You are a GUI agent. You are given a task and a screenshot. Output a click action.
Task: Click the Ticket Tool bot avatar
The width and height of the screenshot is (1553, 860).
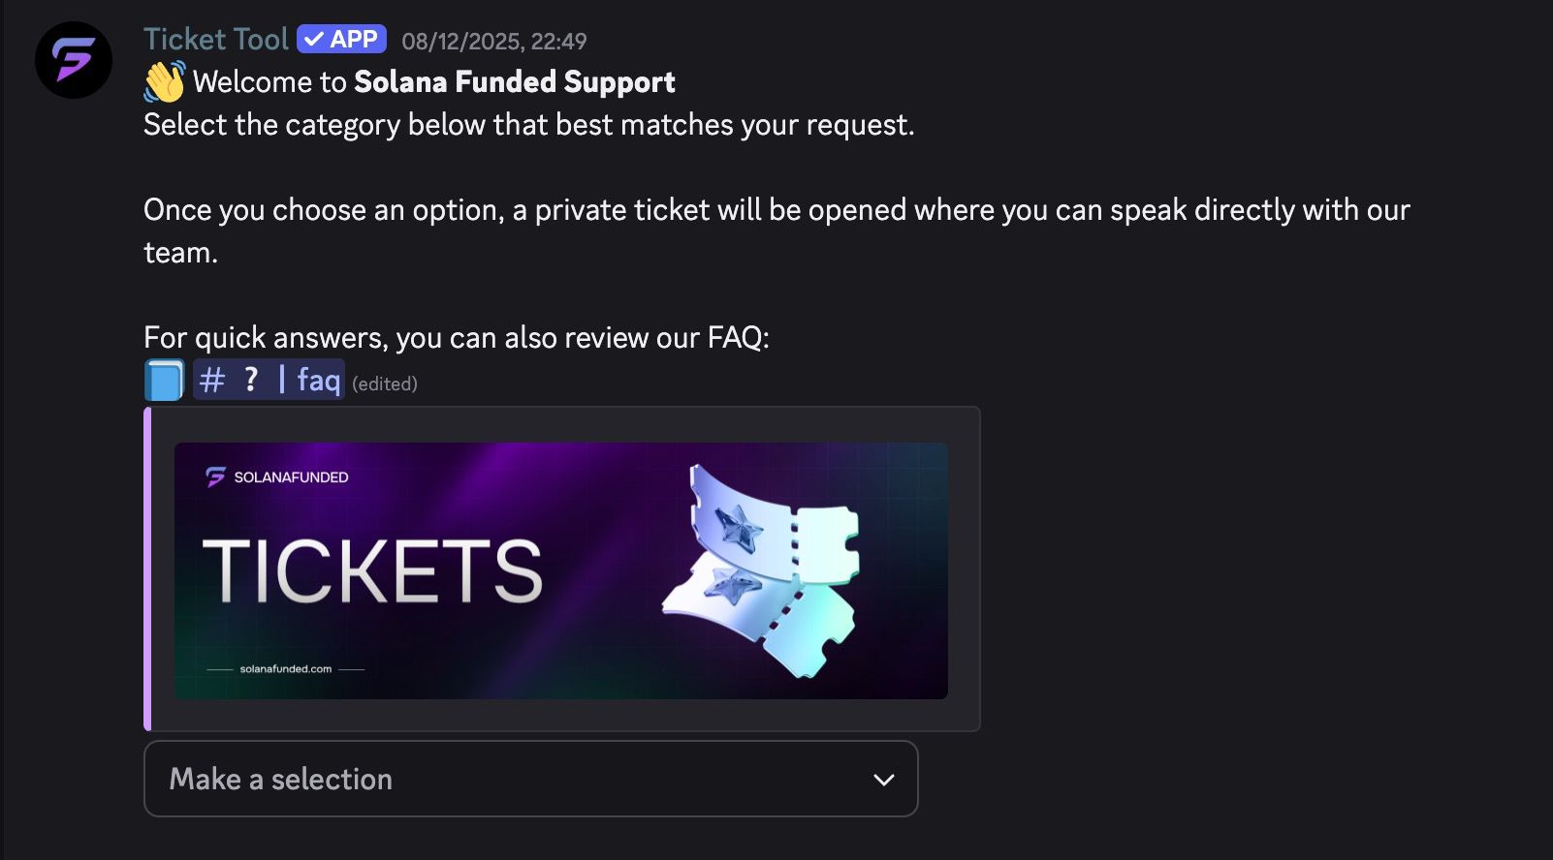(x=74, y=60)
